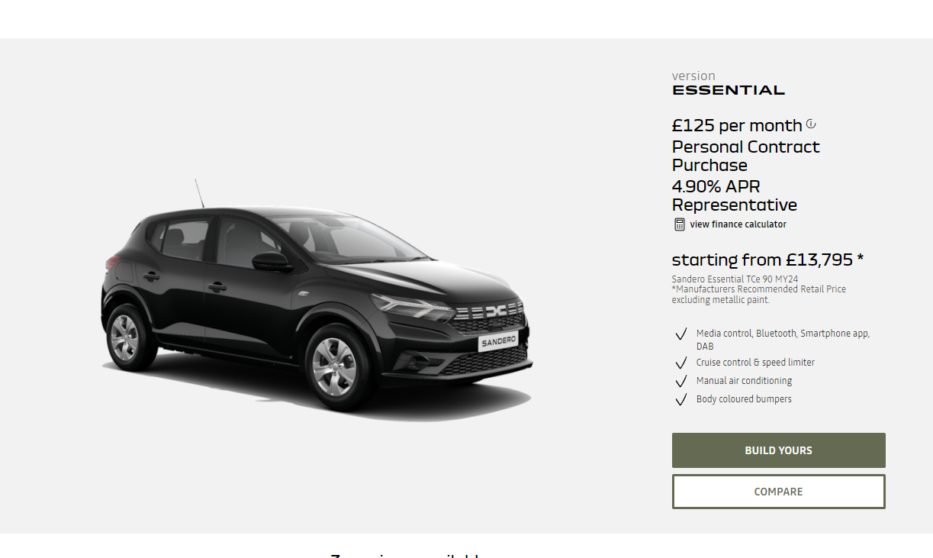Click the £125 per month price text
The height and width of the screenshot is (558, 933).
click(737, 125)
